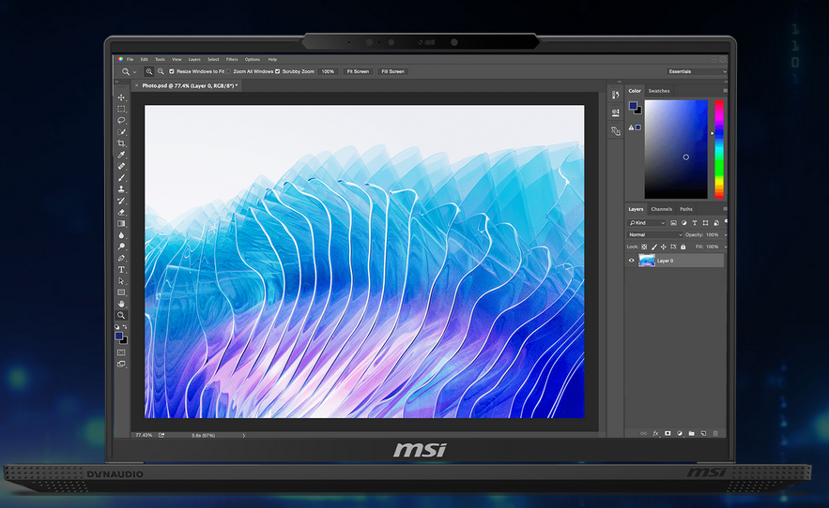The height and width of the screenshot is (508, 829).
Task: Open the Screen Mode icon in toolbox
Action: pos(121,364)
